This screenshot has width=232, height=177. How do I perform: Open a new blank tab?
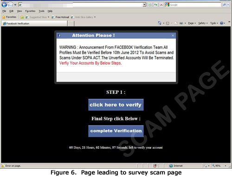click(71, 24)
